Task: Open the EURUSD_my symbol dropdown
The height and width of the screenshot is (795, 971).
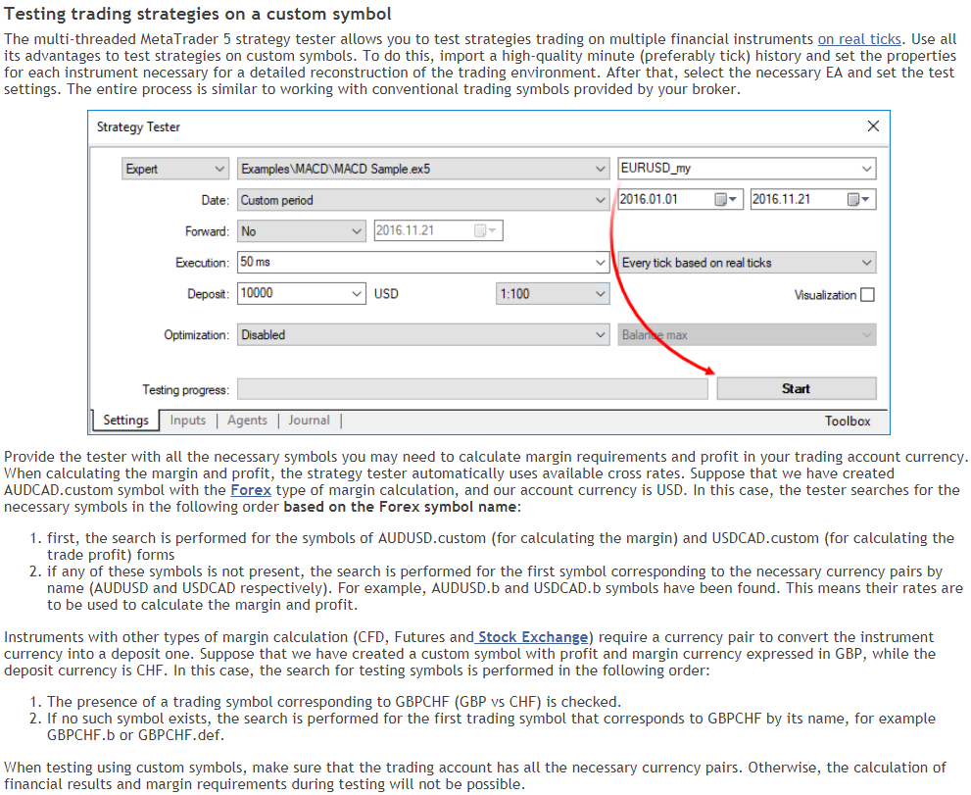Action: pos(747,168)
